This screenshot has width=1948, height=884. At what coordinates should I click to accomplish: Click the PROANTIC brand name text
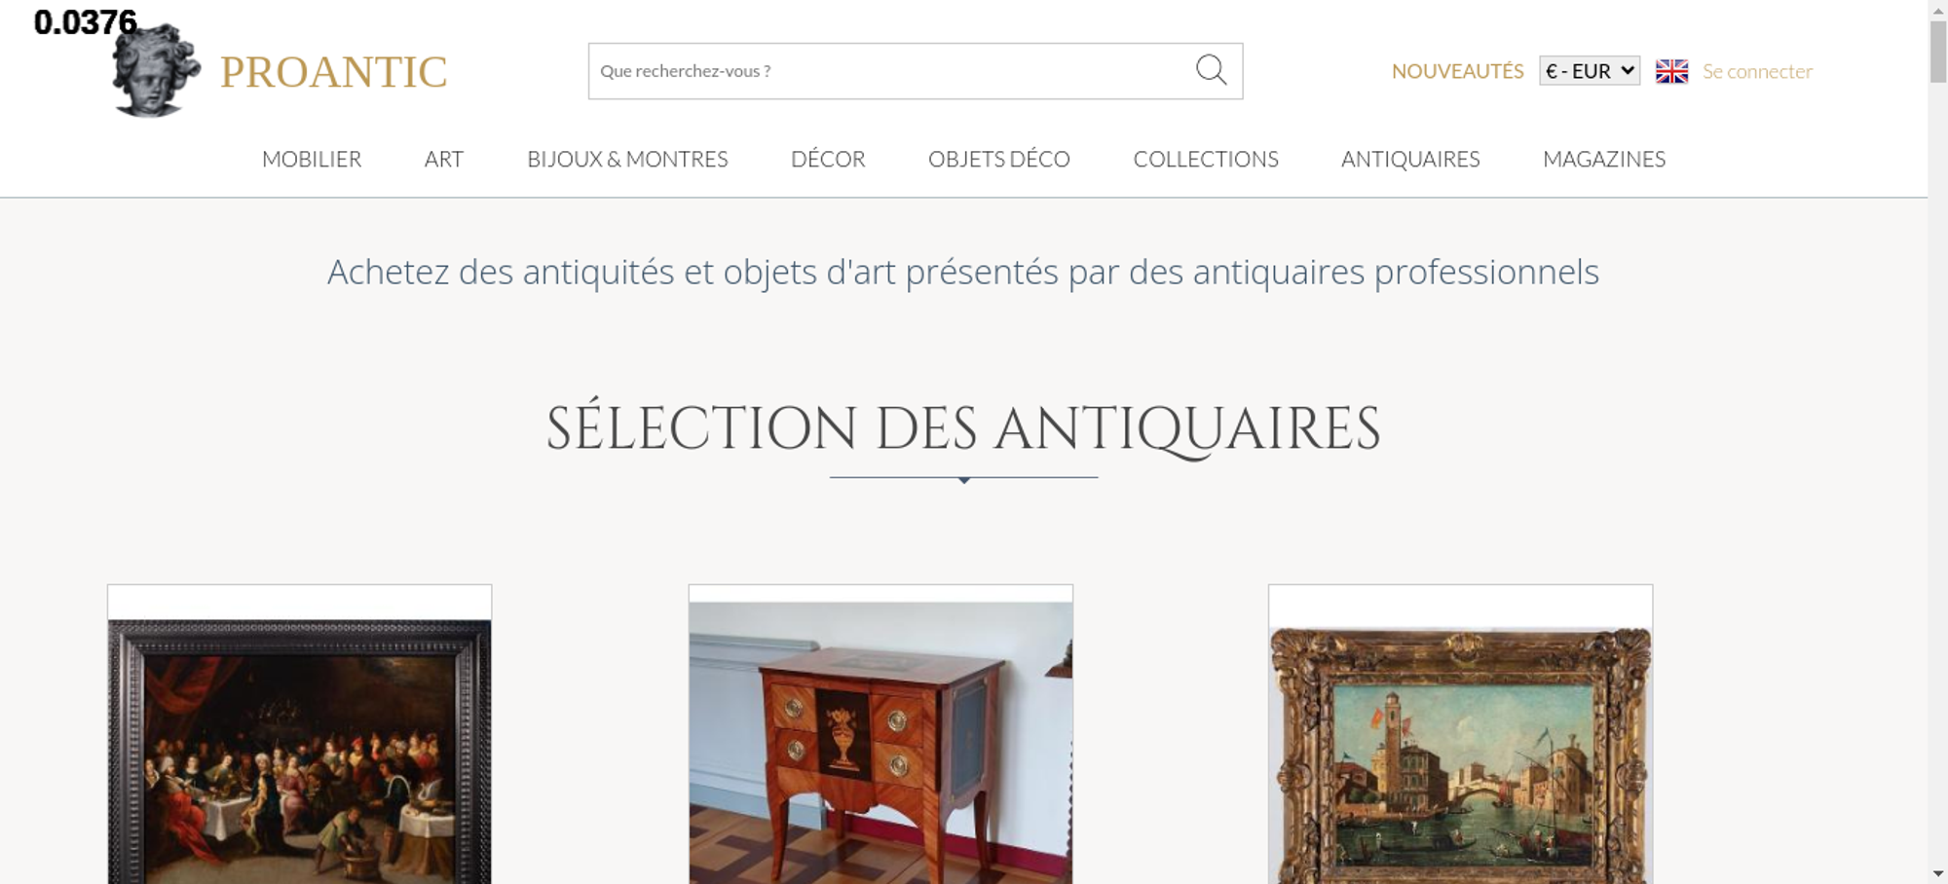click(x=333, y=72)
